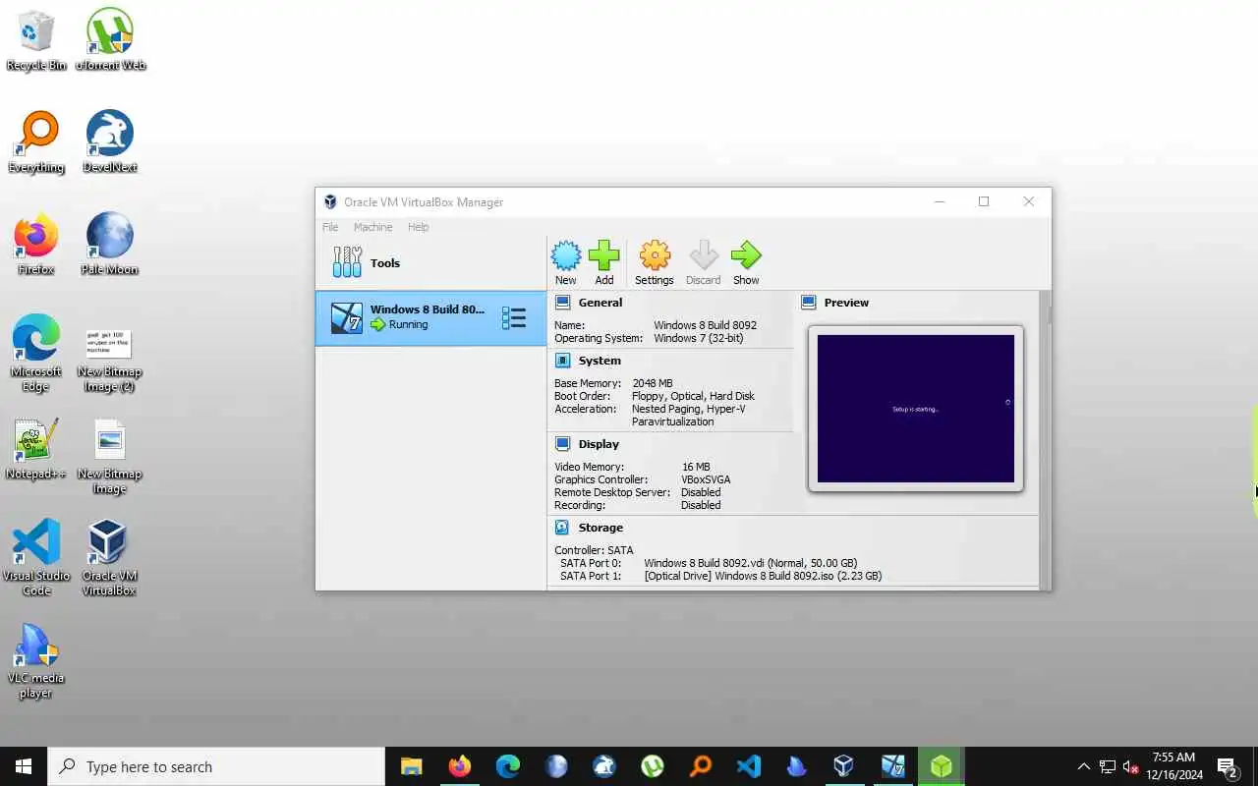This screenshot has width=1258, height=786.
Task: Click the Recycle Bin desktop icon
Action: coord(36,40)
